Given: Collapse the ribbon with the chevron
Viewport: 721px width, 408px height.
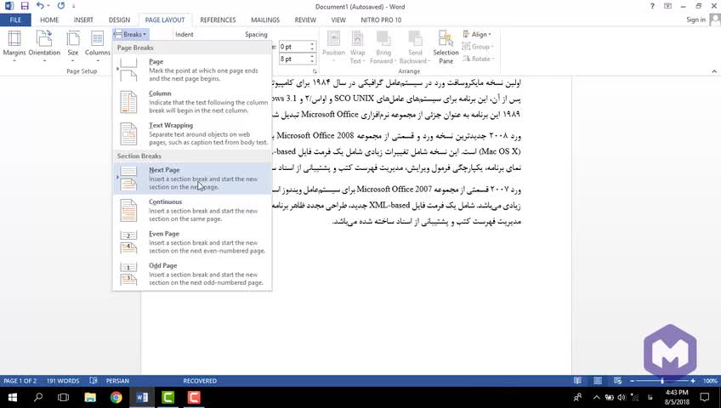Looking at the screenshot, I should click(x=714, y=71).
